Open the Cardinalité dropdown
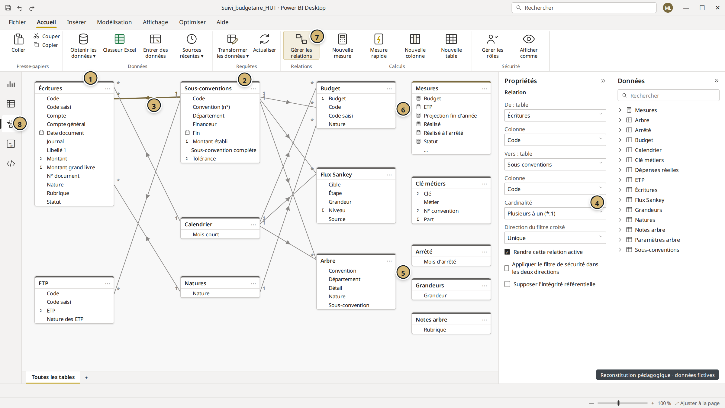725x408 pixels. pyautogui.click(x=555, y=213)
